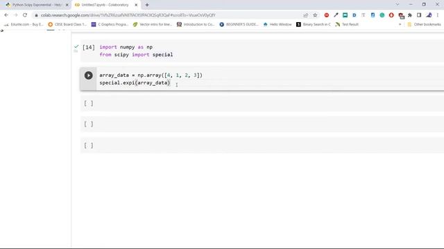Click the green execution checkmark of cell 14

[x=76, y=46]
